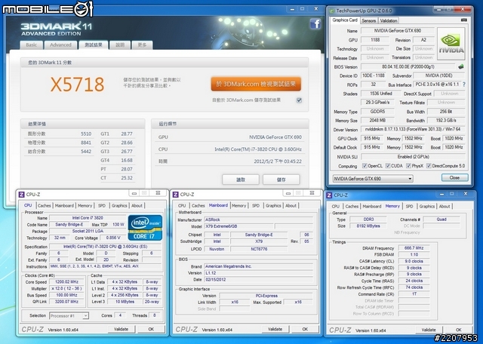The image size is (483, 344).
Task: Toggle the OpenCL checkbox in GPU-Z
Action: [365, 166]
